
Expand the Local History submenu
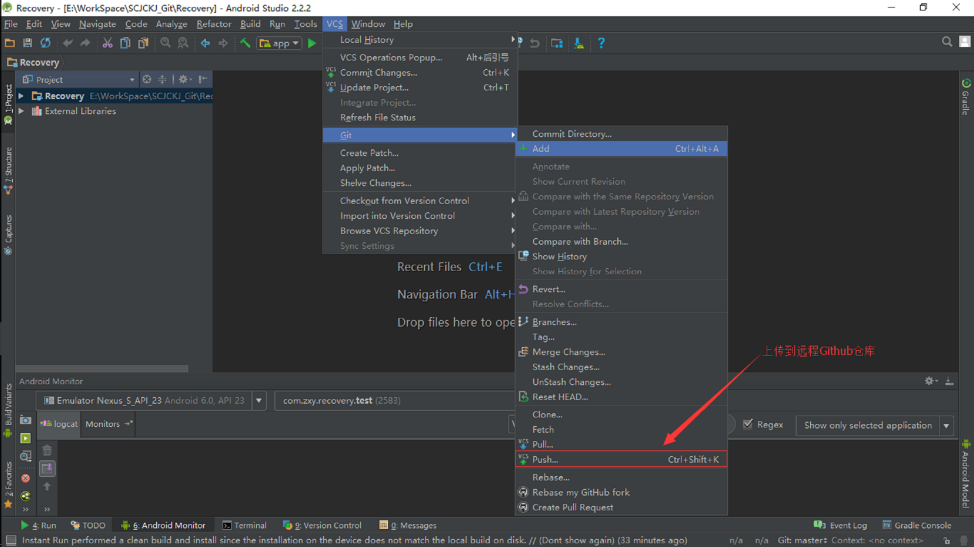(x=420, y=40)
